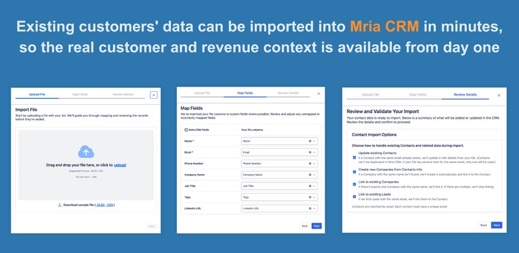Click the upload link in the drop zone
519x253 pixels.
(x=120, y=165)
